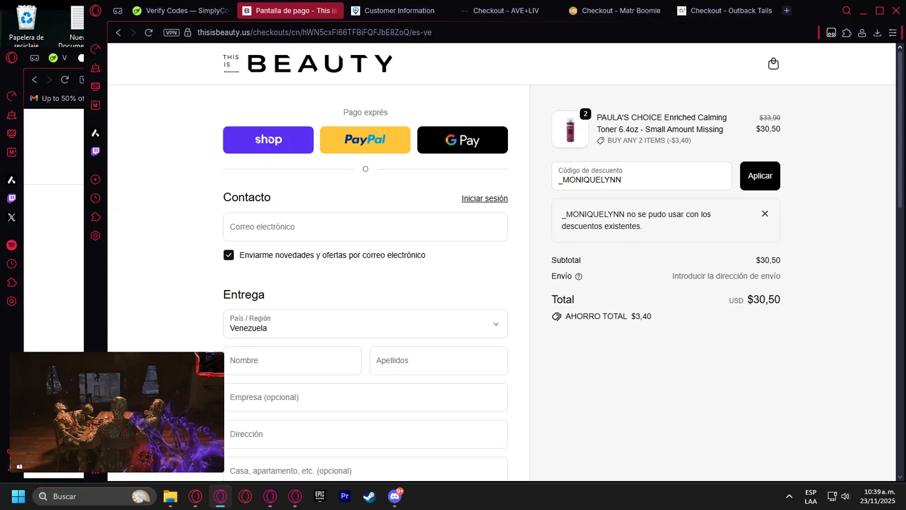Viewport: 906px width, 510px height.
Task: Open the workspaces icon left of the tabs
Action: click(118, 11)
